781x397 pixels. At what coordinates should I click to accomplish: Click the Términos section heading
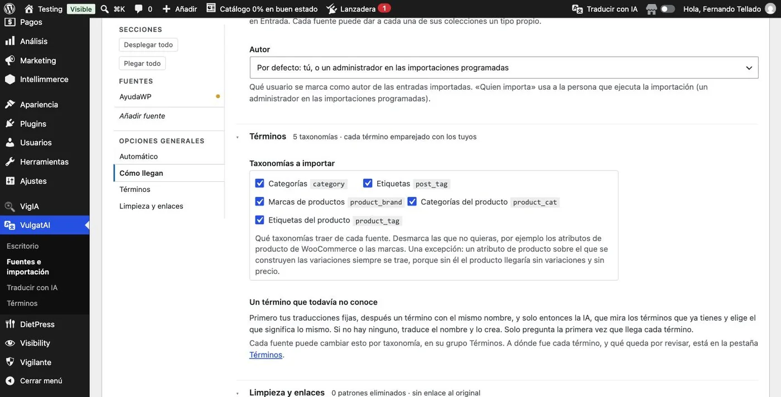point(268,136)
